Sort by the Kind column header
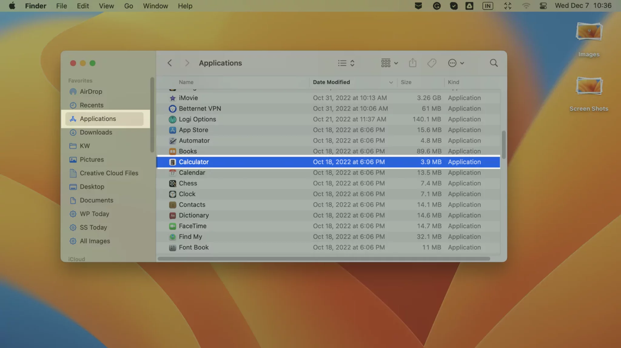This screenshot has height=348, width=621. [x=453, y=82]
